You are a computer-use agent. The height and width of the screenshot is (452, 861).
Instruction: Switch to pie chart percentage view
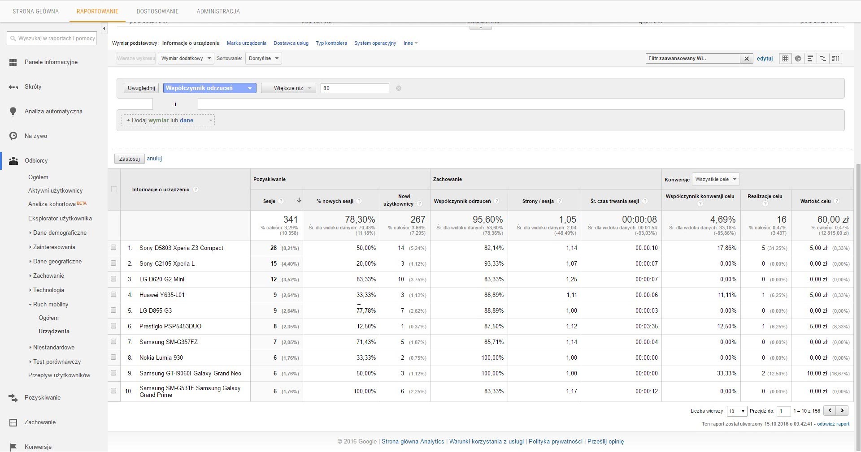[798, 58]
